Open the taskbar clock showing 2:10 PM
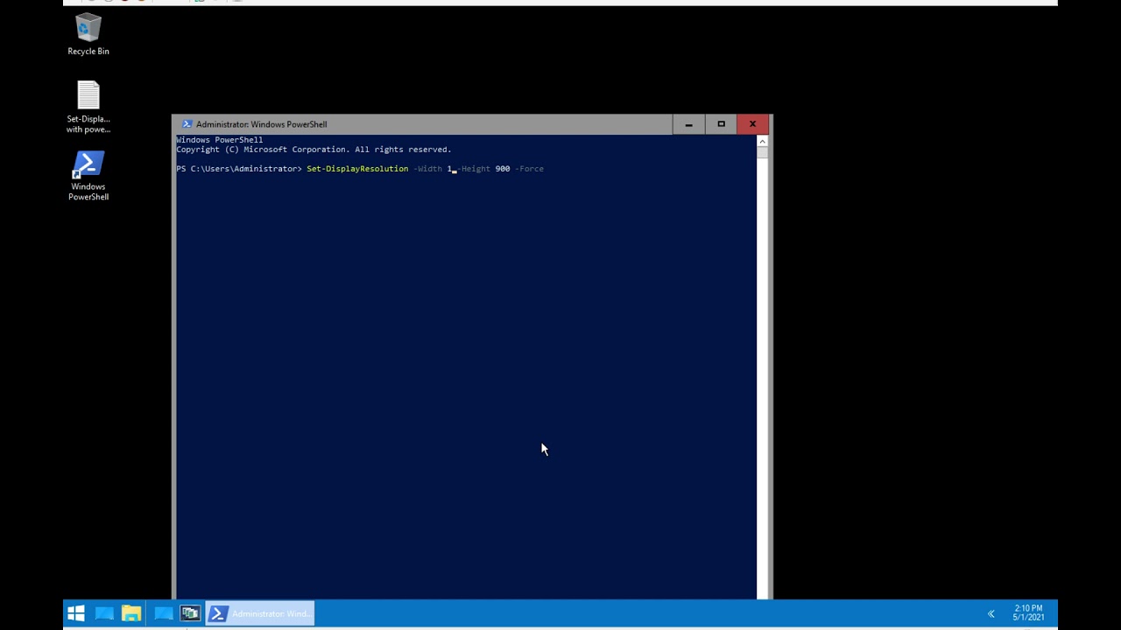This screenshot has height=630, width=1121. pos(1028,612)
